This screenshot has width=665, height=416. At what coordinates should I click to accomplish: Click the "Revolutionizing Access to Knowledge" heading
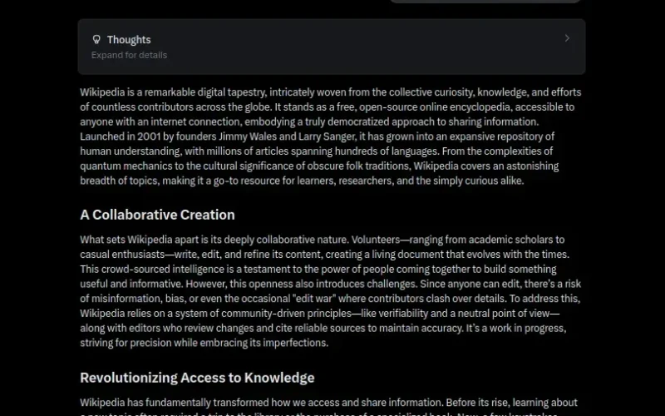197,378
